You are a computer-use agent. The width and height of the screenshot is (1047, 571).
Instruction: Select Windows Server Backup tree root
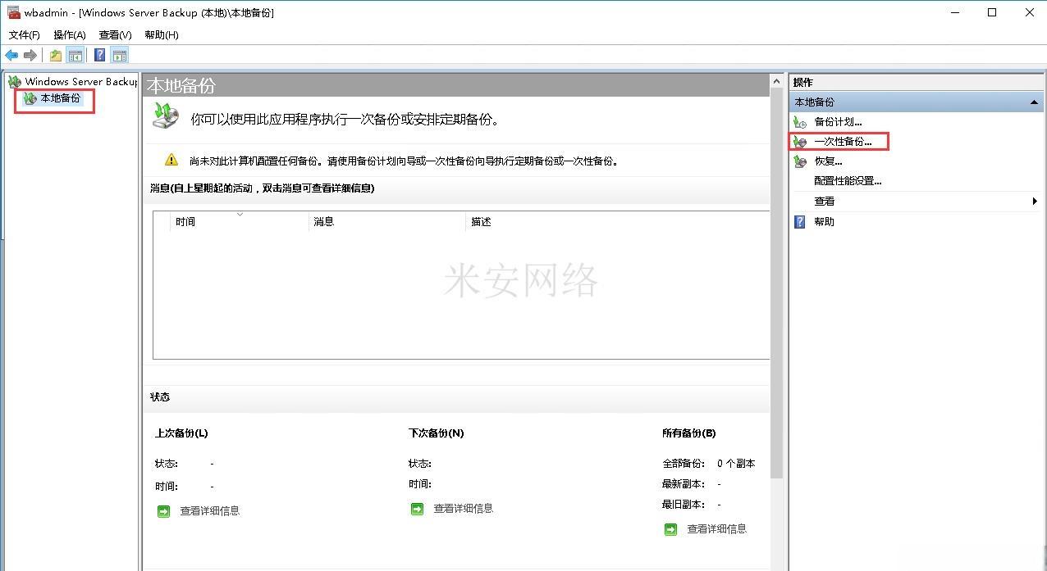(81, 81)
